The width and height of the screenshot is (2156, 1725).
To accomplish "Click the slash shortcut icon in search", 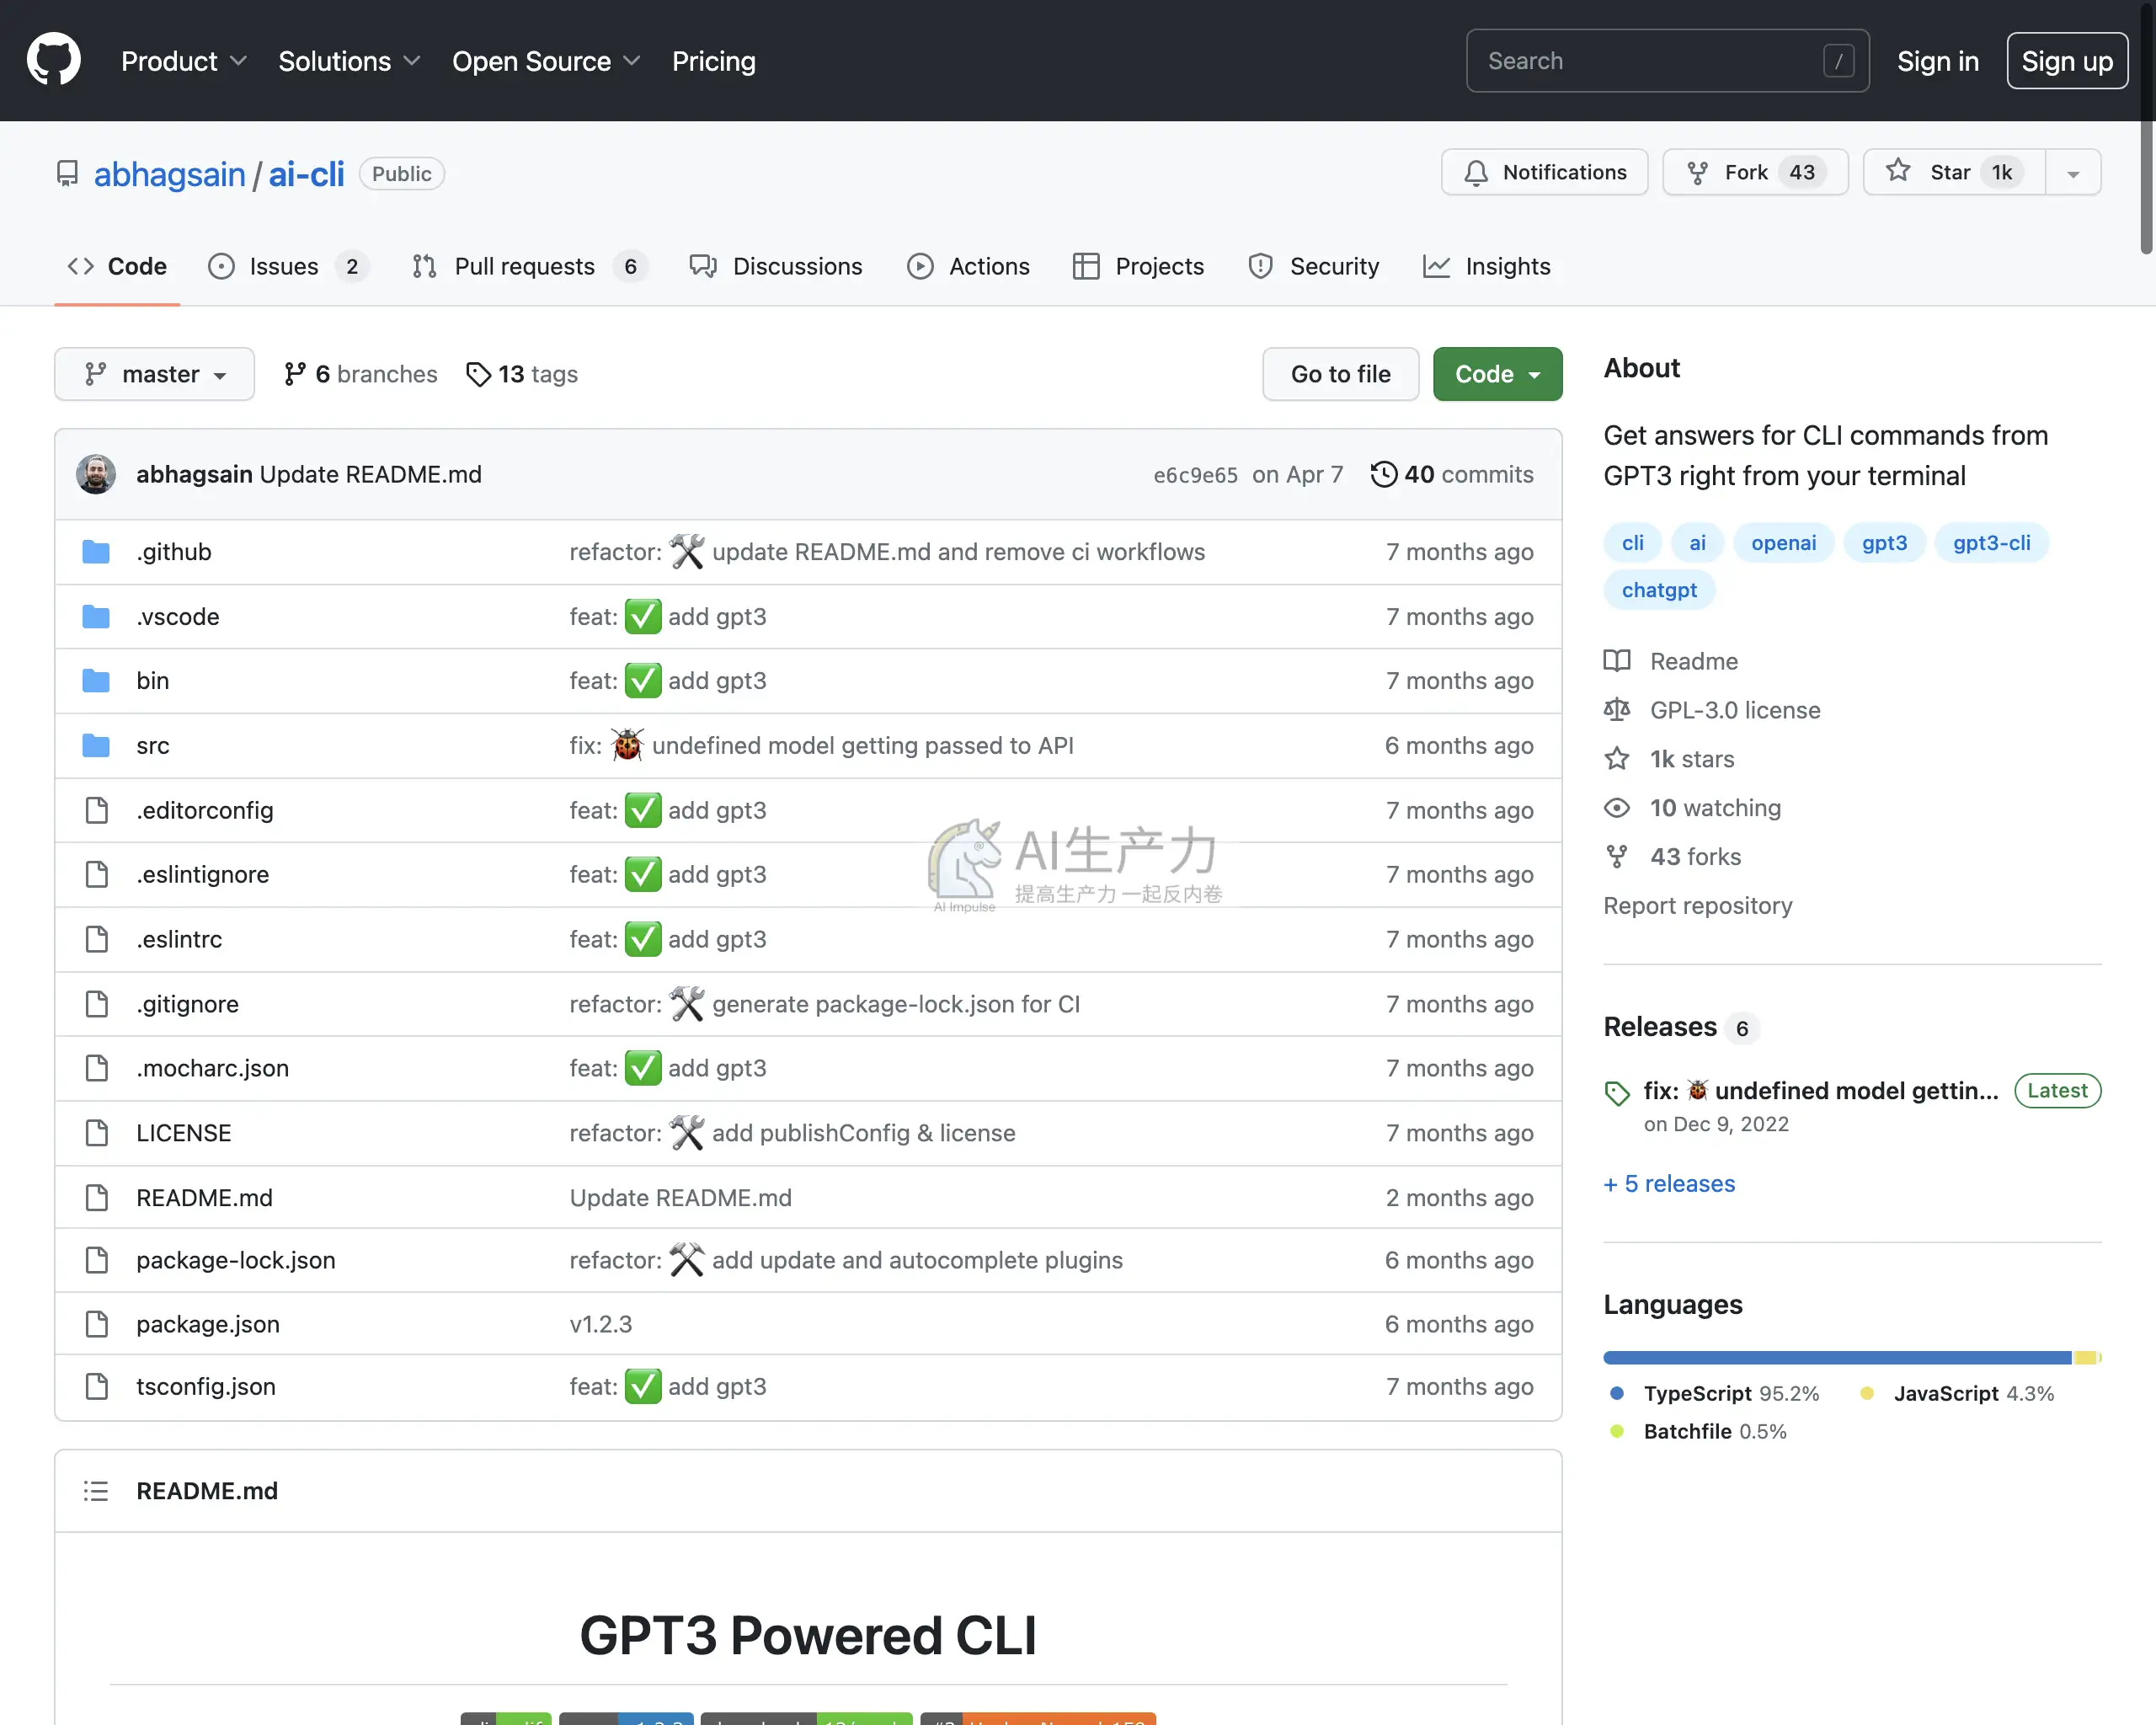I will (x=1839, y=61).
